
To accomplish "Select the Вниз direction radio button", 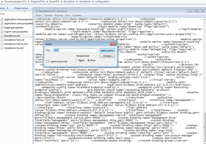I will [x=89, y=60].
